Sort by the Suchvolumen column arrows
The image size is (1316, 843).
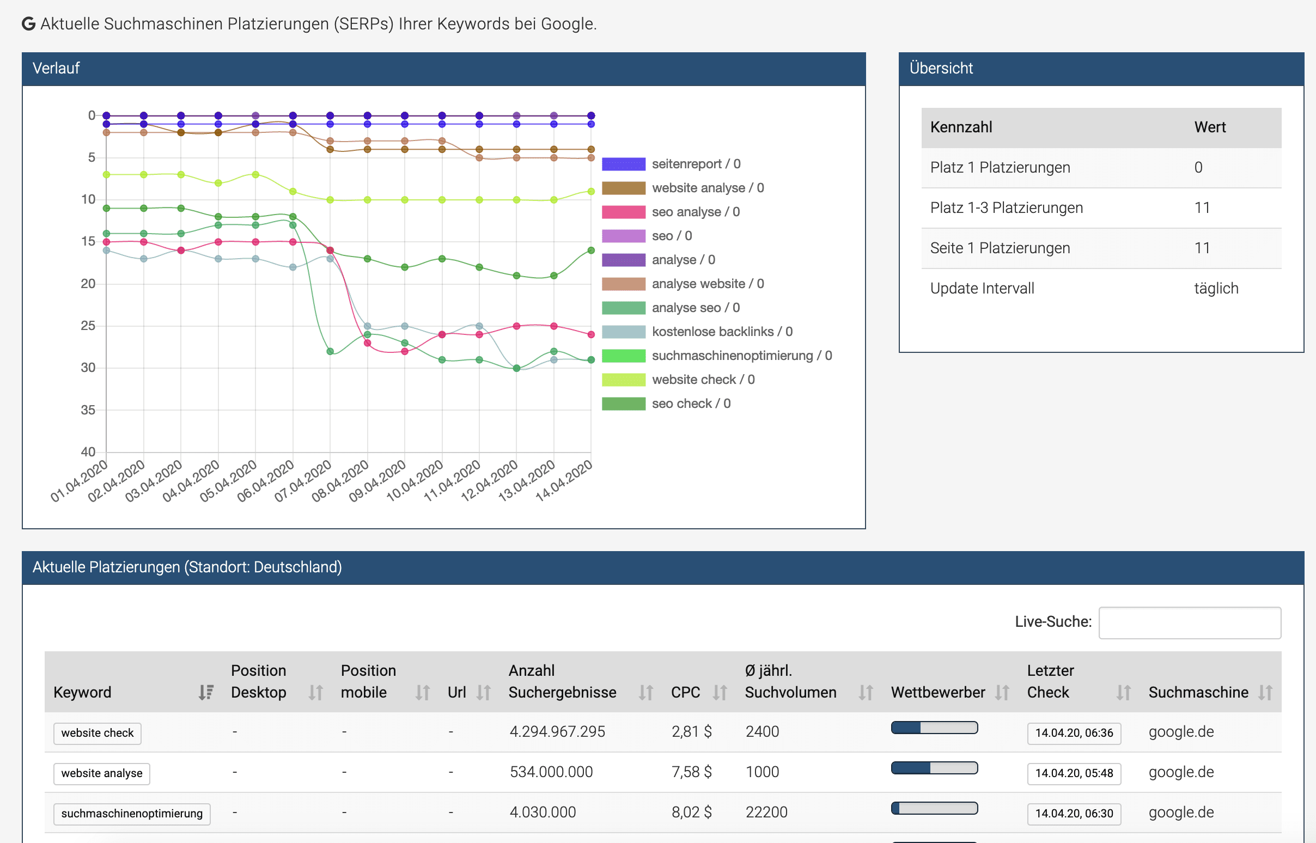point(865,692)
